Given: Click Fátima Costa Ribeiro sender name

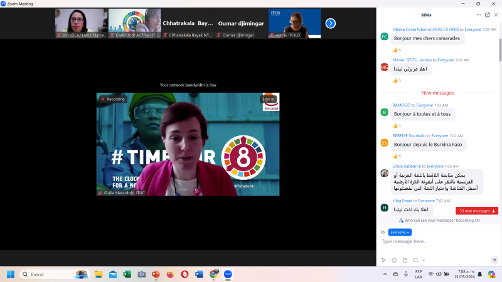Looking at the screenshot, I should [425, 29].
